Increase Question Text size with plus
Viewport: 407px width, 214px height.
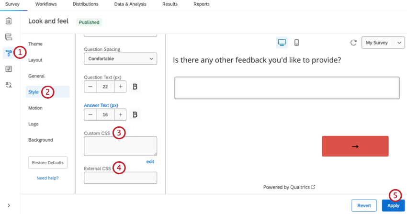pos(120,87)
